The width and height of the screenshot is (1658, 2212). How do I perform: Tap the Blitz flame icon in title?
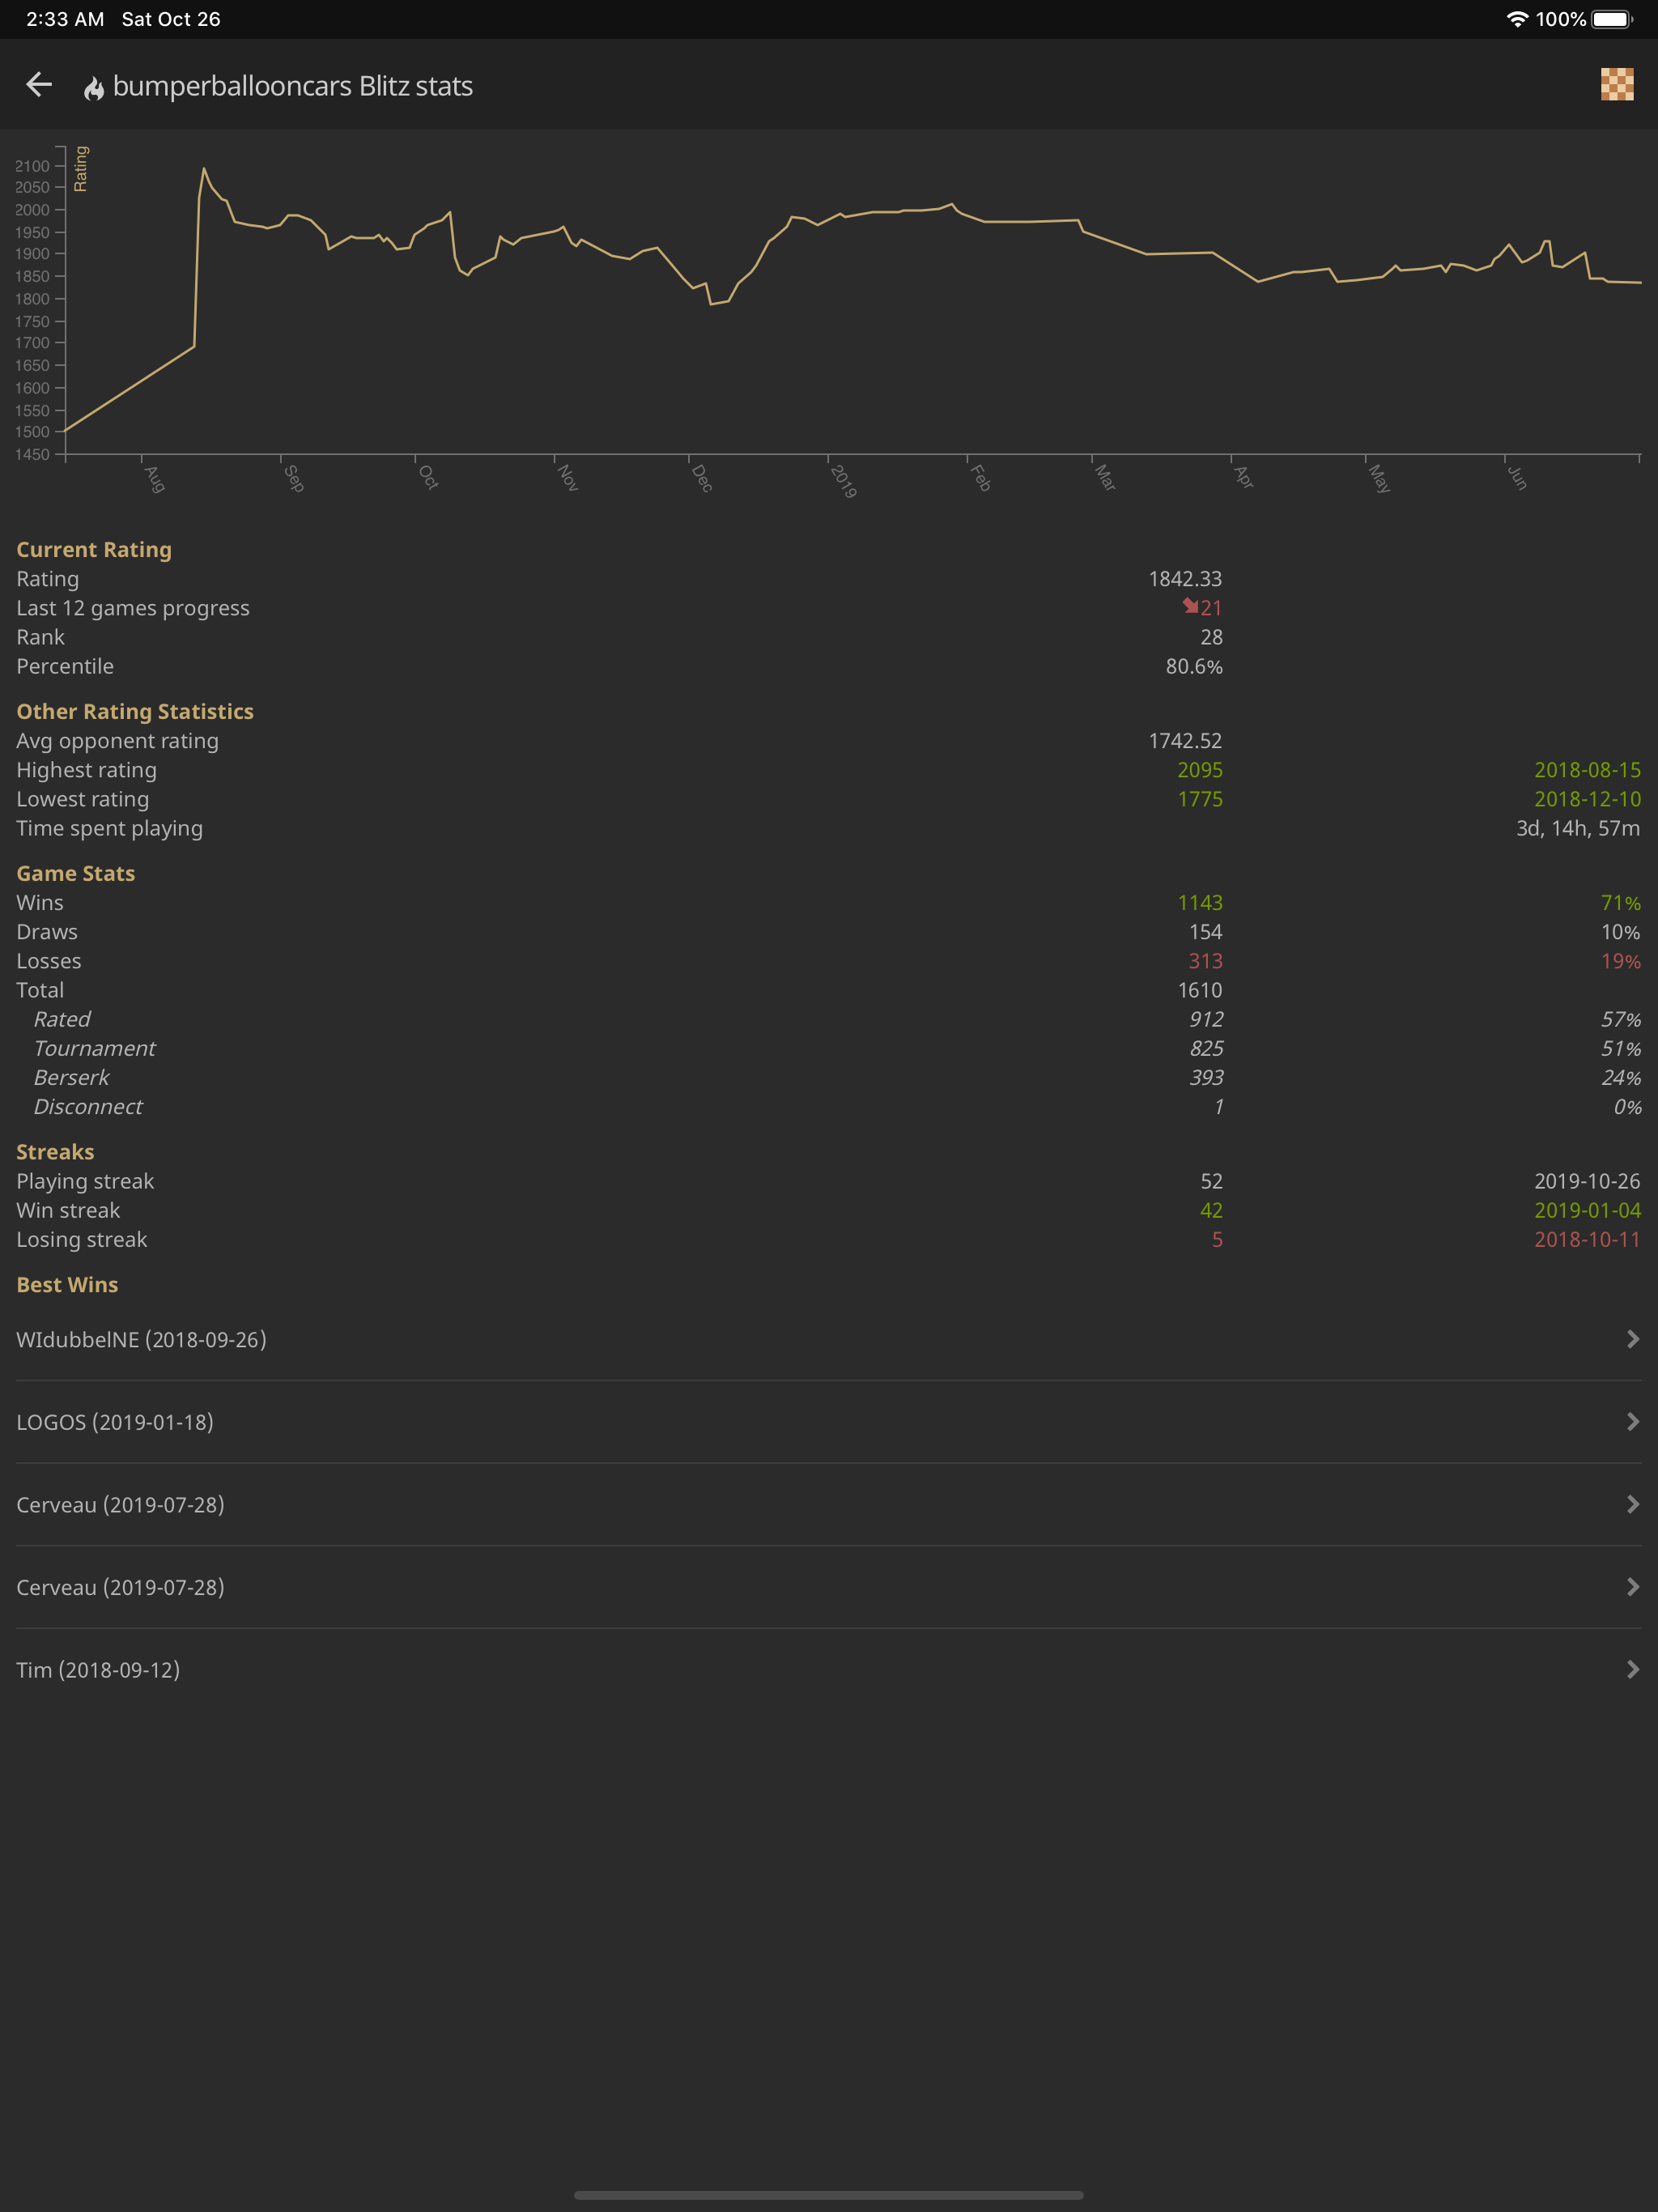point(94,88)
